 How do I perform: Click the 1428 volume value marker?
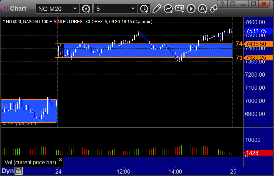click(x=258, y=153)
